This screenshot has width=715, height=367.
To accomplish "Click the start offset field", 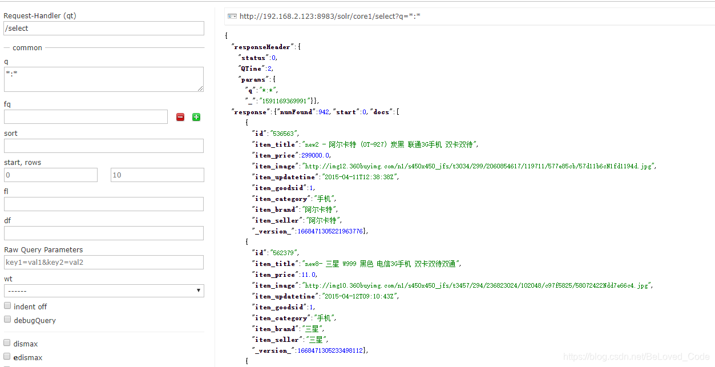I will coord(51,175).
